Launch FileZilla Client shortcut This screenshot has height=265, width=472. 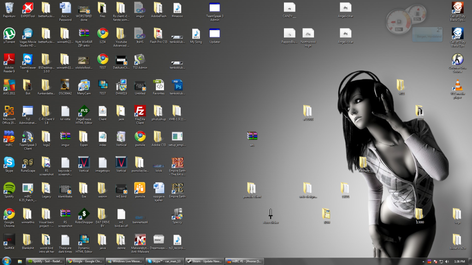140,111
